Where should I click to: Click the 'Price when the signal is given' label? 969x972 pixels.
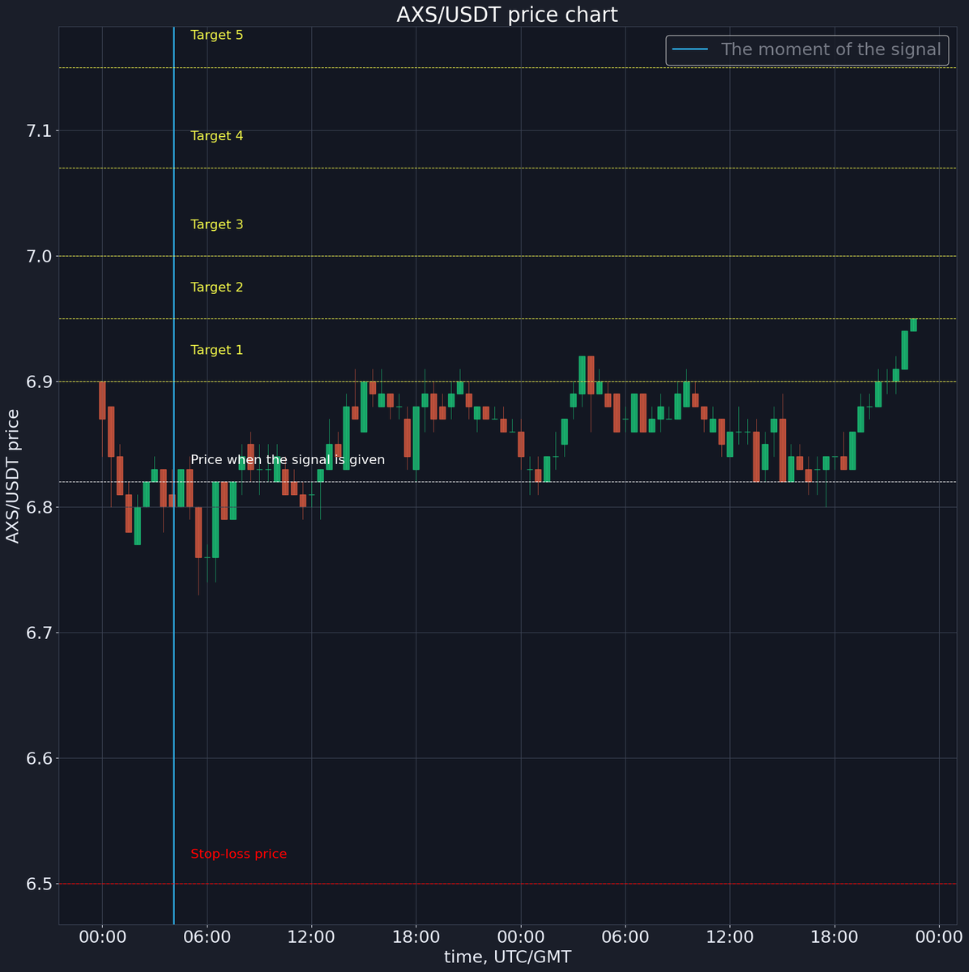(x=288, y=459)
